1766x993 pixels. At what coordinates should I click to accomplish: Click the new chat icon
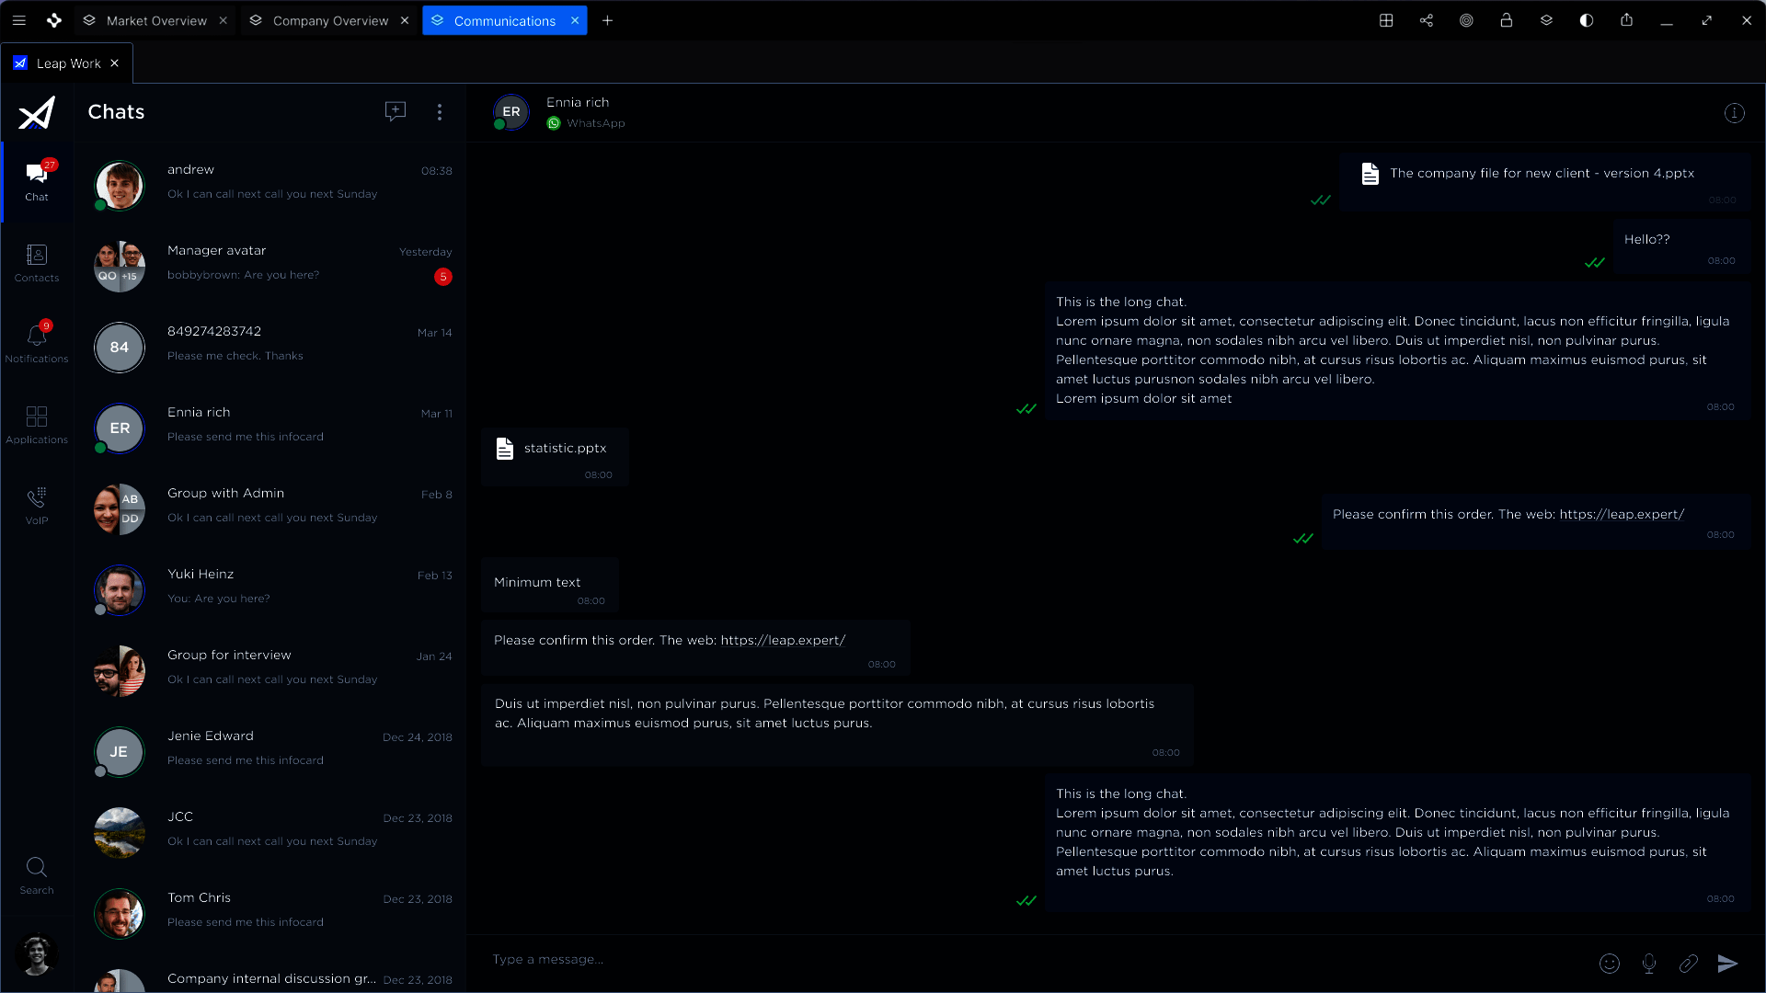coord(395,111)
